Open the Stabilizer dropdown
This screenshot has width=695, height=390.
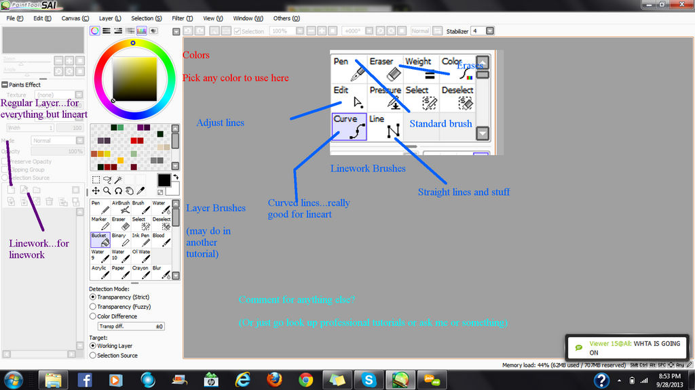(x=490, y=31)
